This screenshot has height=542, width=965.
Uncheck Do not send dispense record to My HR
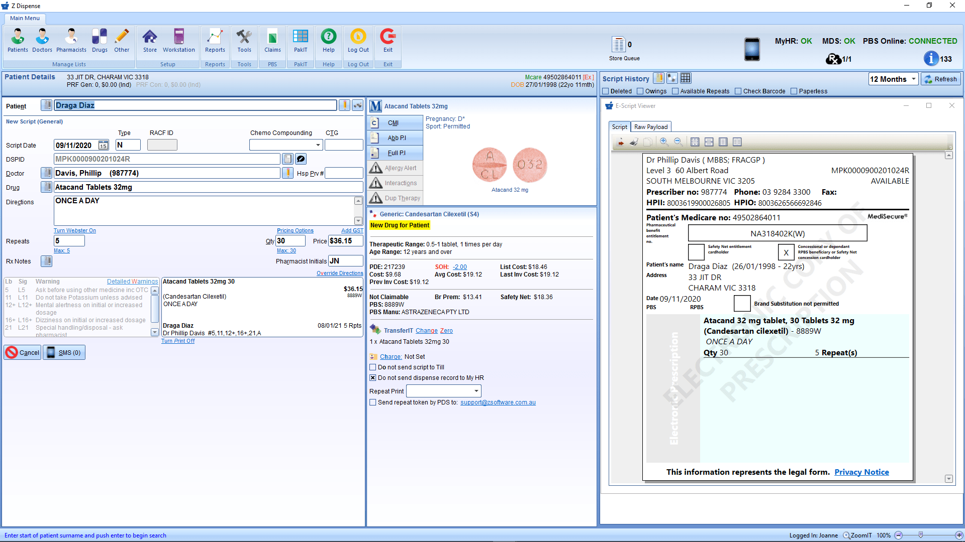point(372,377)
